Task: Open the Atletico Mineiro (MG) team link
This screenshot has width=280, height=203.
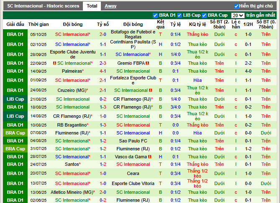Action: tap(72, 192)
